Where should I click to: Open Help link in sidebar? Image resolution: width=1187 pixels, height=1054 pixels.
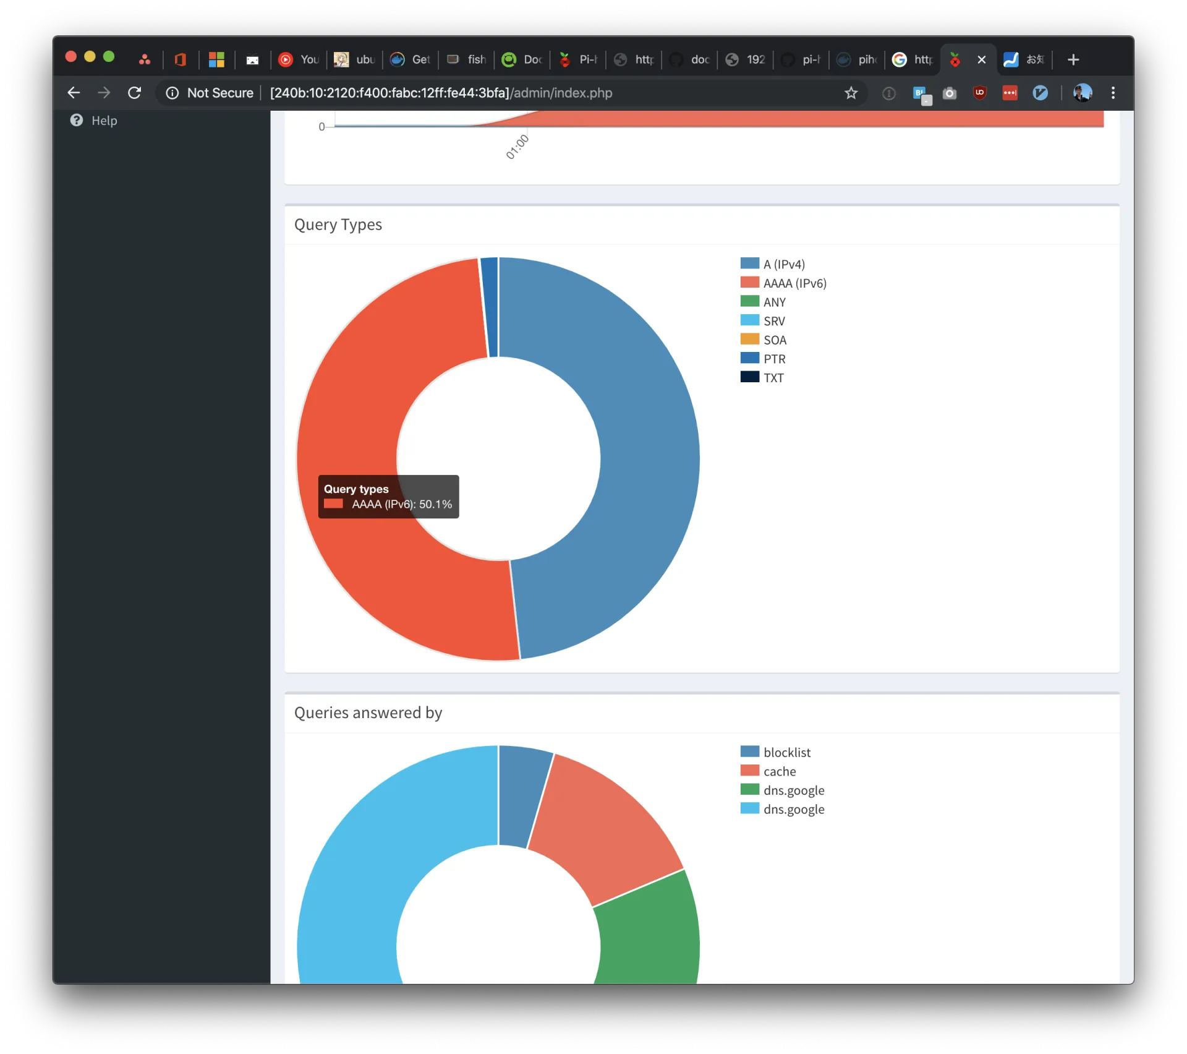click(x=103, y=121)
